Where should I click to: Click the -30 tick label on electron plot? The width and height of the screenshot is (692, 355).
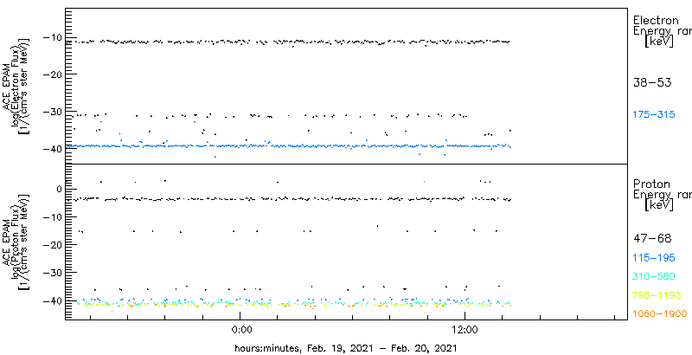coord(53,112)
